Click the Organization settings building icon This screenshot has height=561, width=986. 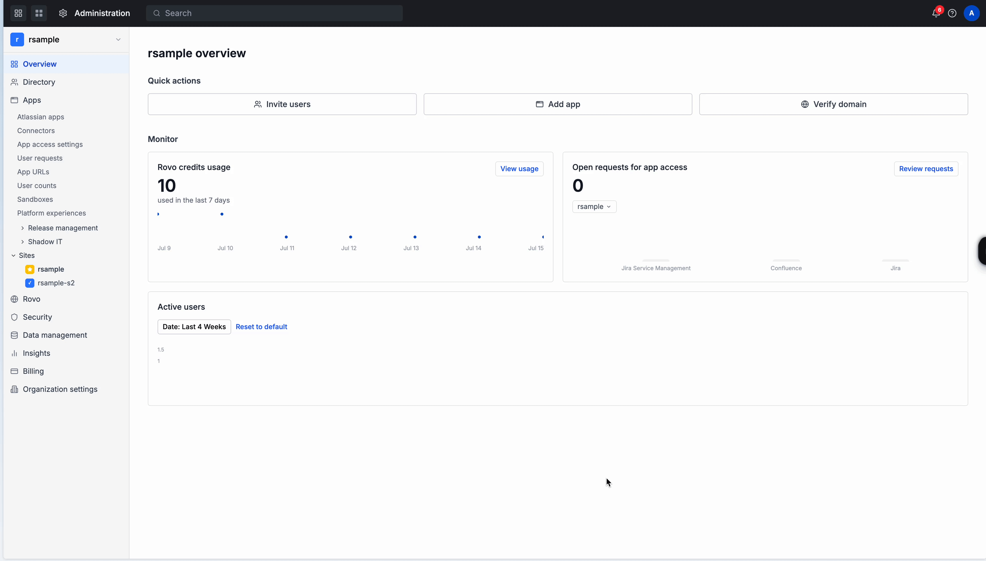(14, 389)
